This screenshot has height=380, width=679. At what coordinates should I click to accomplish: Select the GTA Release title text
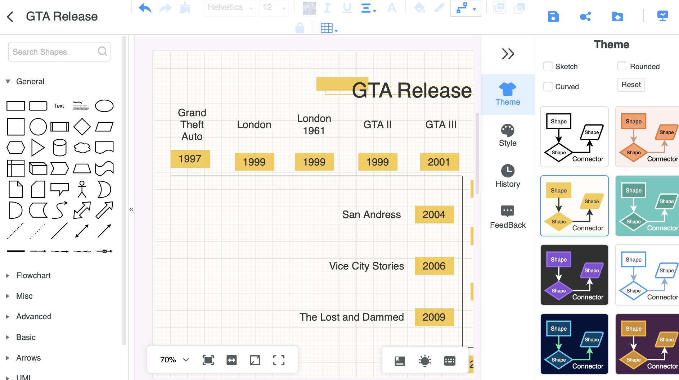point(412,90)
